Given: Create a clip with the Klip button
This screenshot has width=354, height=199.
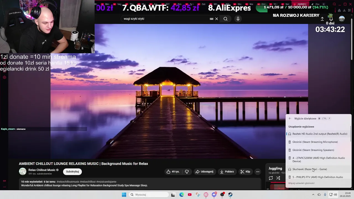Looking at the screenshot, I should [x=245, y=172].
